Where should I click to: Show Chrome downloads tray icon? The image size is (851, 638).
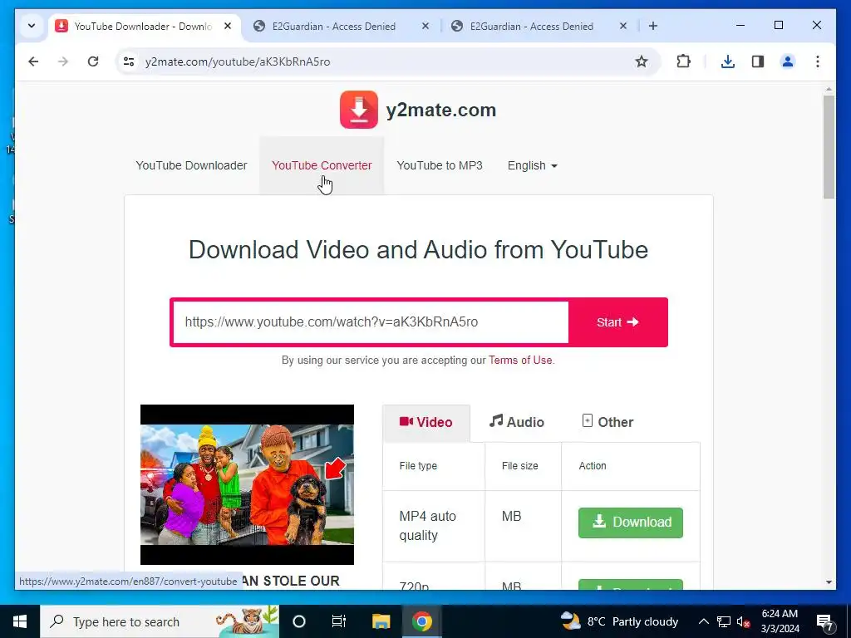[728, 61]
